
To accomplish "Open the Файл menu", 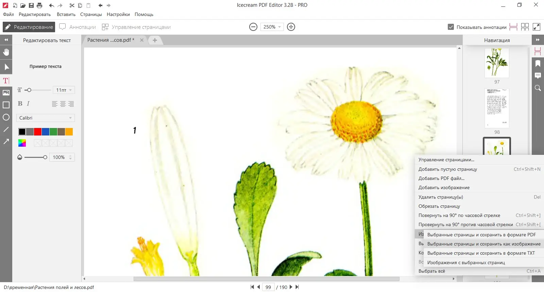I will pos(8,14).
